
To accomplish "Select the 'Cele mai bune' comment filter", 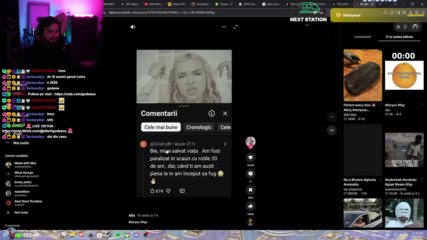I will point(161,127).
